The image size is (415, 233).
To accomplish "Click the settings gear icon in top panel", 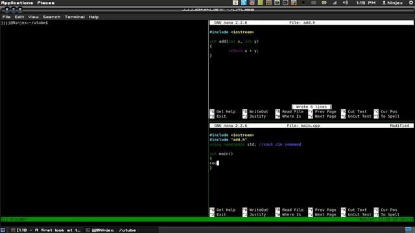I will click(411, 3).
